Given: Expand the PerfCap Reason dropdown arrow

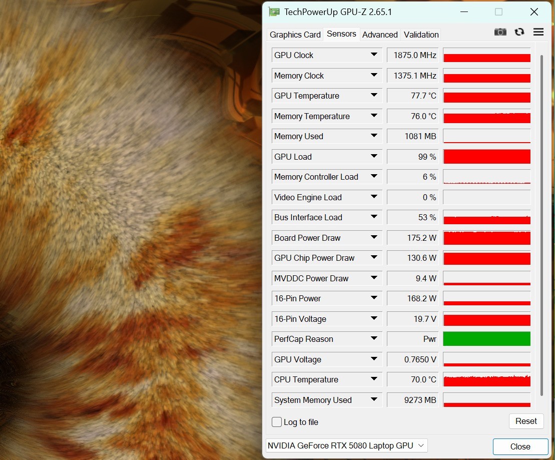Looking at the screenshot, I should click(374, 338).
